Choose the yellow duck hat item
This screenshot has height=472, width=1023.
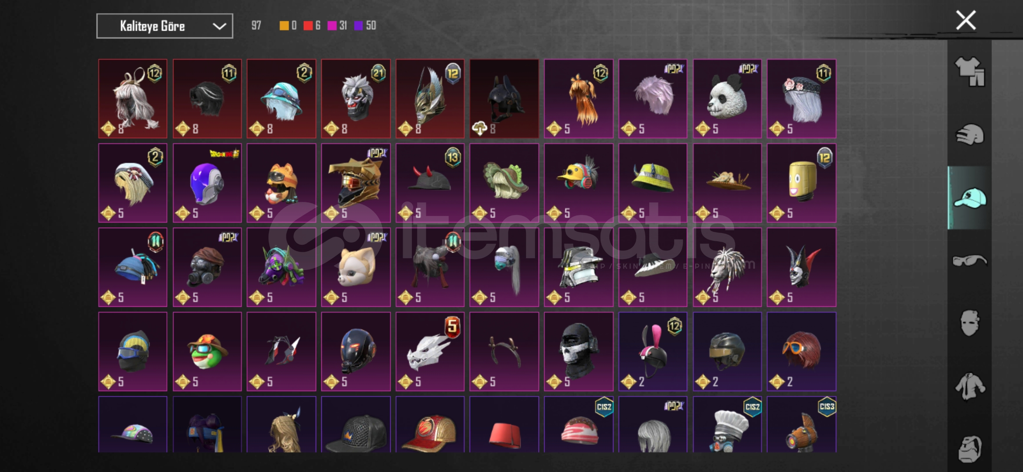click(578, 183)
